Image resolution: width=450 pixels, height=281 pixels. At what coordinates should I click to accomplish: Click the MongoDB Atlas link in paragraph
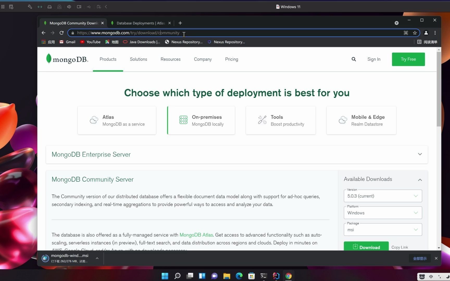[196, 235]
